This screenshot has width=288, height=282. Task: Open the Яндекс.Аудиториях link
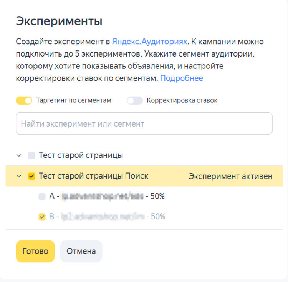[149, 42]
